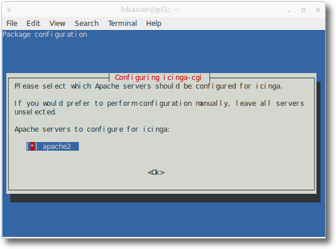
Task: Confirm with the Ok button
Action: [156, 173]
